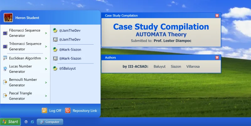Click the Log Off key icon
The height and width of the screenshot is (126, 251).
[x=45, y=111]
